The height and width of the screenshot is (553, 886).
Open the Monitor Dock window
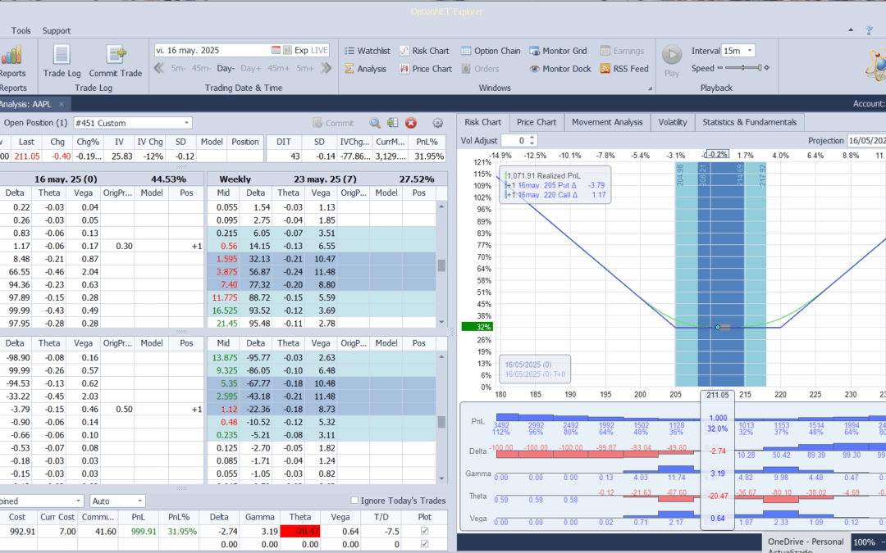pos(560,69)
